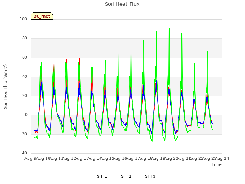Click the Aug 9 x-axis tick label

point(30,158)
